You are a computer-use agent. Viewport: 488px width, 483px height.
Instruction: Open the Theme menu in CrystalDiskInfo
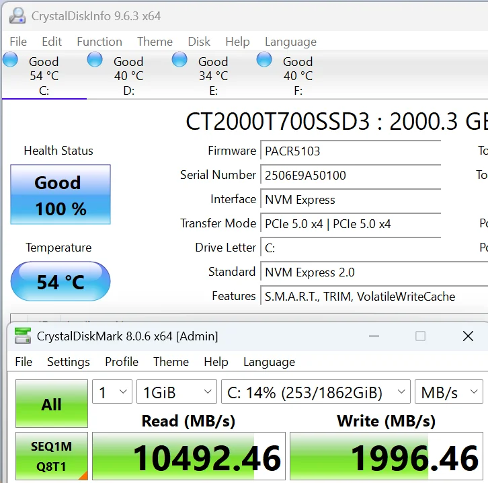coord(155,42)
